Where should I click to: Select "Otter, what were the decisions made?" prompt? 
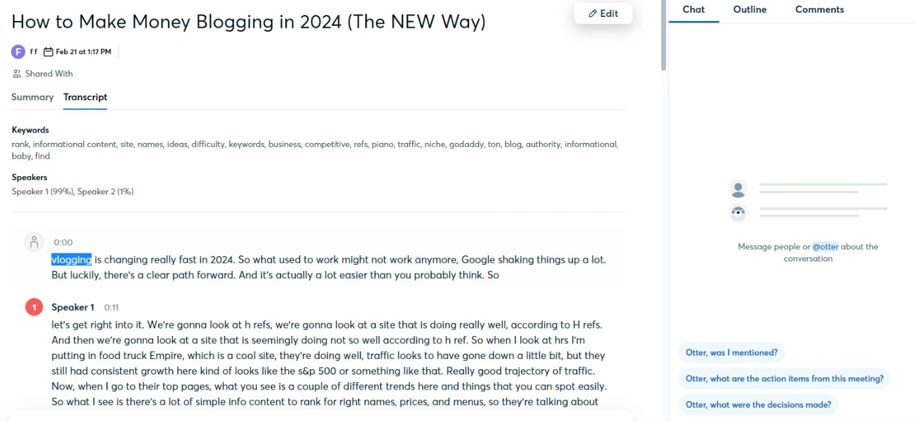pos(758,404)
